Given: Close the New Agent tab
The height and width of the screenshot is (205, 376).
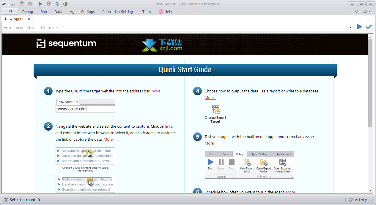Looking at the screenshot, I should [x=29, y=19].
